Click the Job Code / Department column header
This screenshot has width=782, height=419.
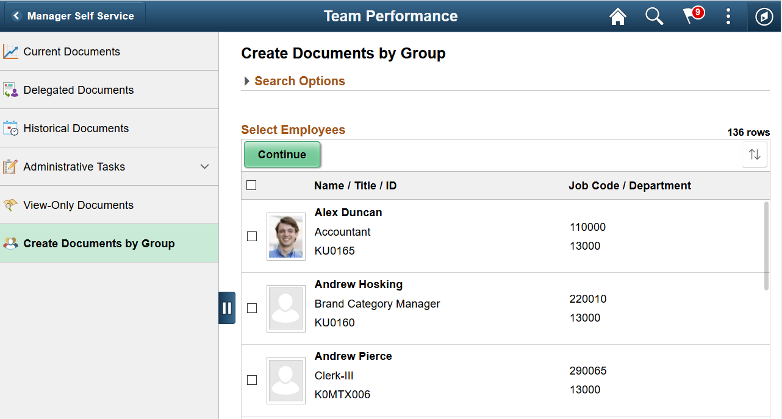pos(630,186)
